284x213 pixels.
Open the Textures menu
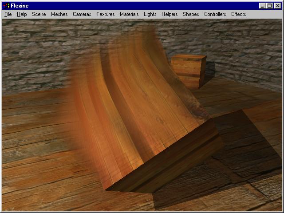[106, 14]
